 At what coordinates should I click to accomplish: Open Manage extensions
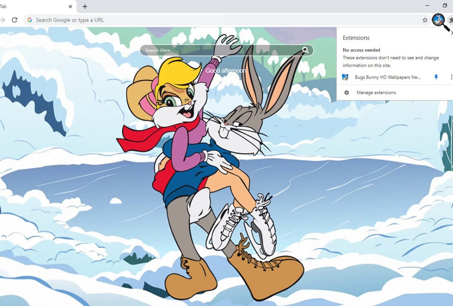coord(376,93)
